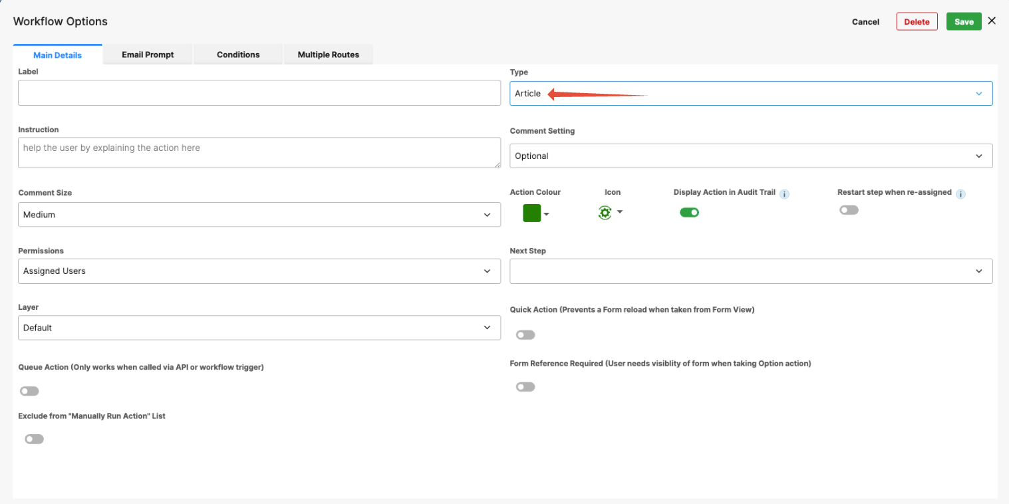Click info icon beside Display Action in Audit Trail

coord(784,194)
